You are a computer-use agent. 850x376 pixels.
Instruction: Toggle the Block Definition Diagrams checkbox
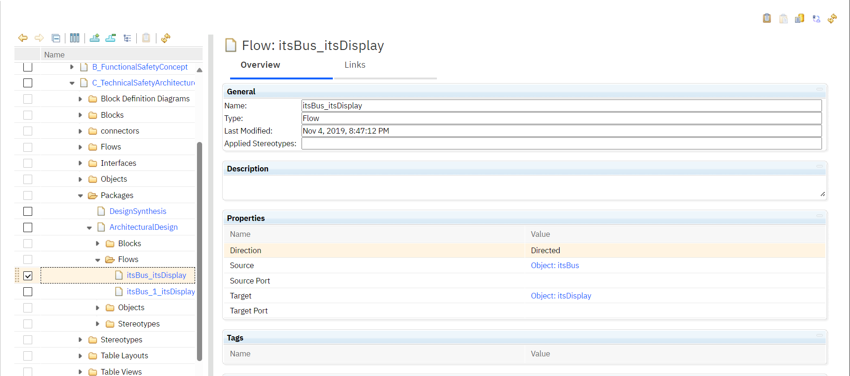(28, 99)
